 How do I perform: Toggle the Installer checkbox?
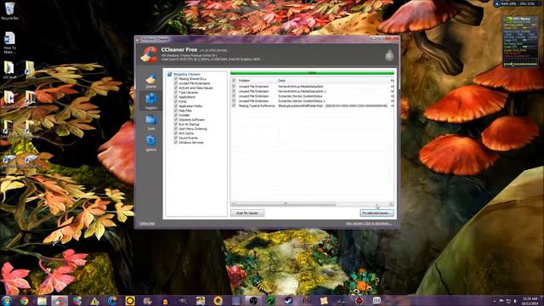pyautogui.click(x=176, y=115)
